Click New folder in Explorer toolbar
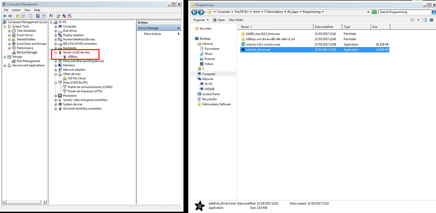Viewport: 436px width, 213px height. tap(236, 20)
